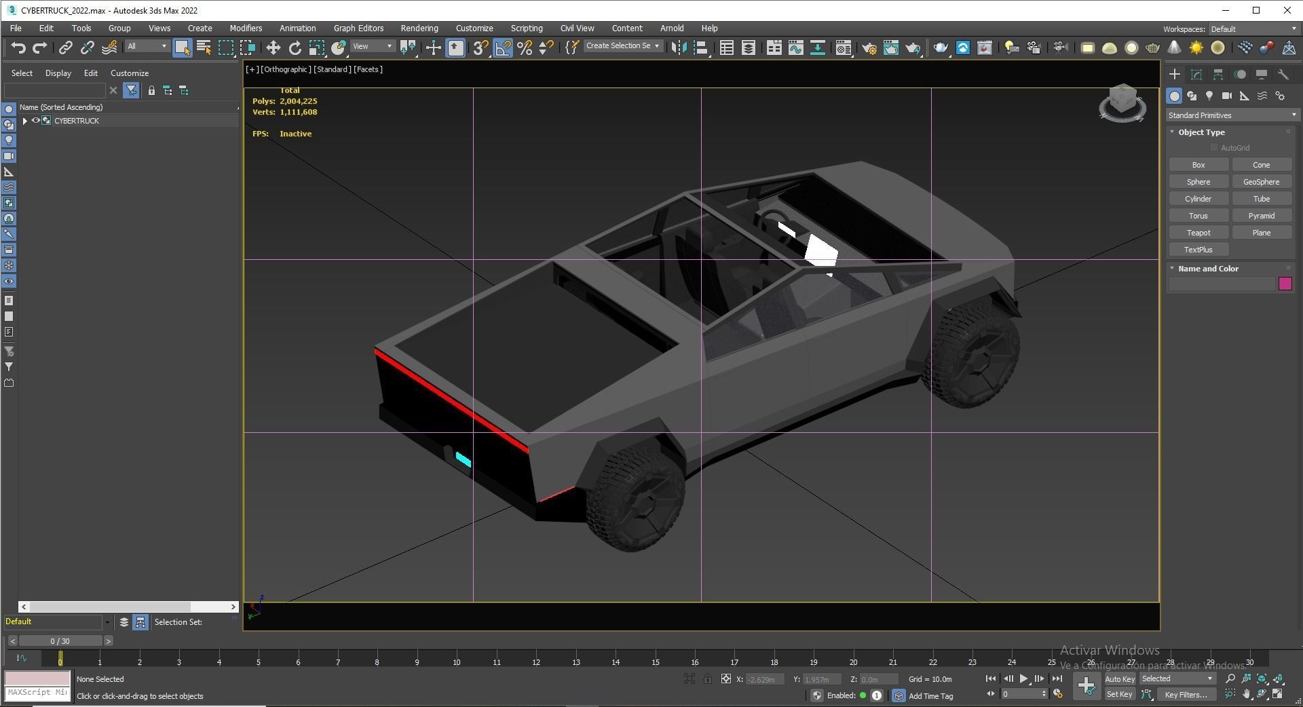Select the Shapes category icon

click(1192, 96)
